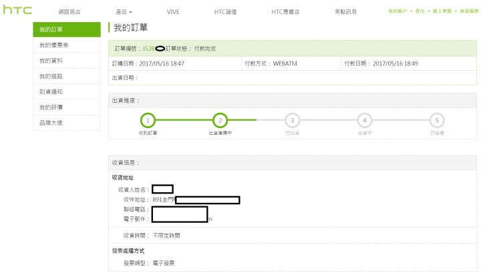This screenshot has width=481, height=275.
Task: Select 到貨通知 in the sidebar
Action: (x=67, y=91)
